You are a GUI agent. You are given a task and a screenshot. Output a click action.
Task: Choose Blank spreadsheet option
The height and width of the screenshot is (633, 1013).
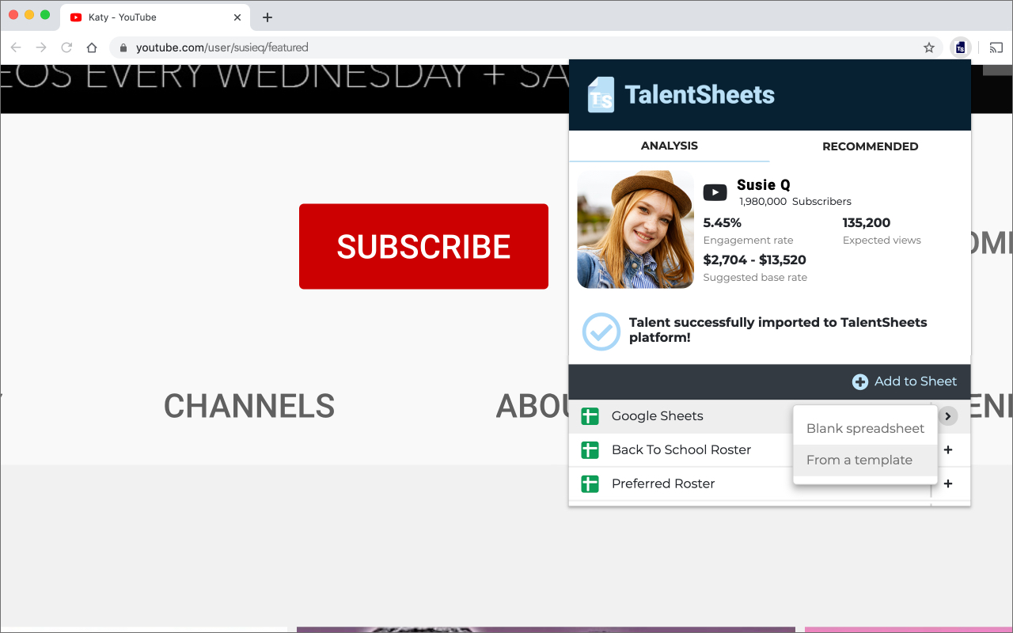point(865,428)
